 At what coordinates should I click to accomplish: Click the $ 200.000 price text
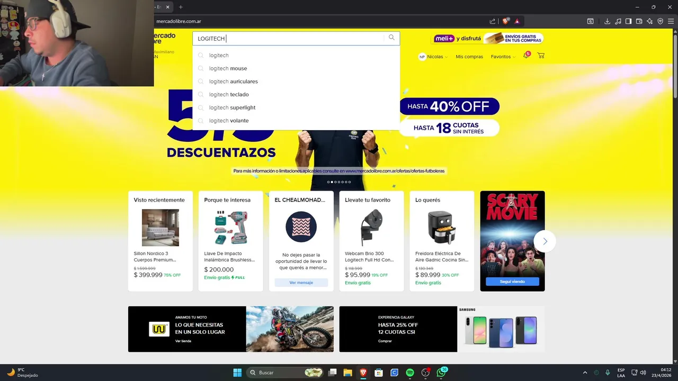[x=219, y=269]
